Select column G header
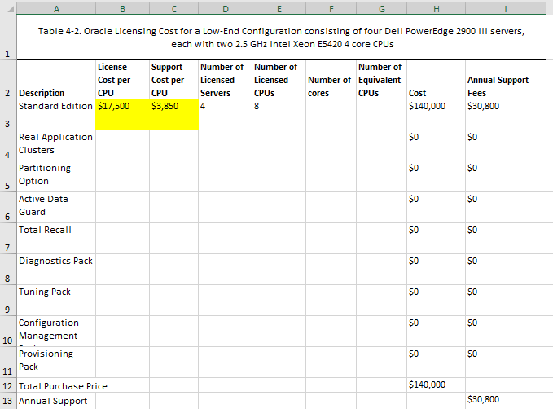 pos(381,9)
